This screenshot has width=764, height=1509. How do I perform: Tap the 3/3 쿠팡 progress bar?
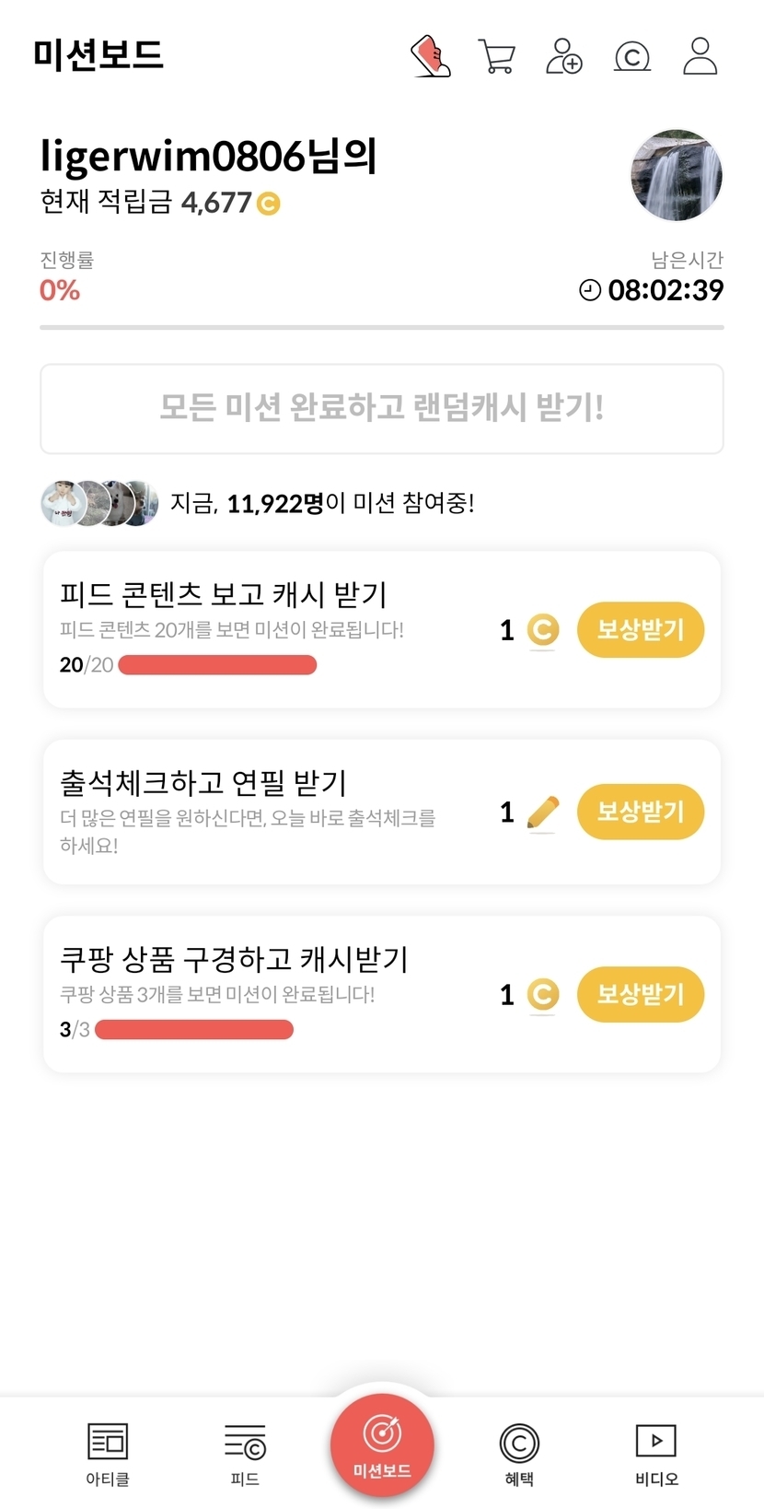[x=194, y=1030]
